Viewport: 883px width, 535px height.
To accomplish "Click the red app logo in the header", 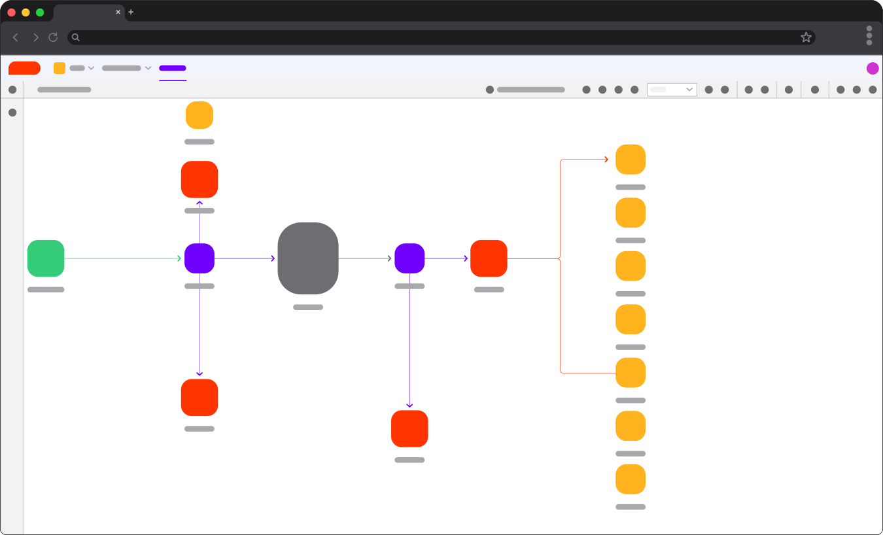I will (x=24, y=67).
